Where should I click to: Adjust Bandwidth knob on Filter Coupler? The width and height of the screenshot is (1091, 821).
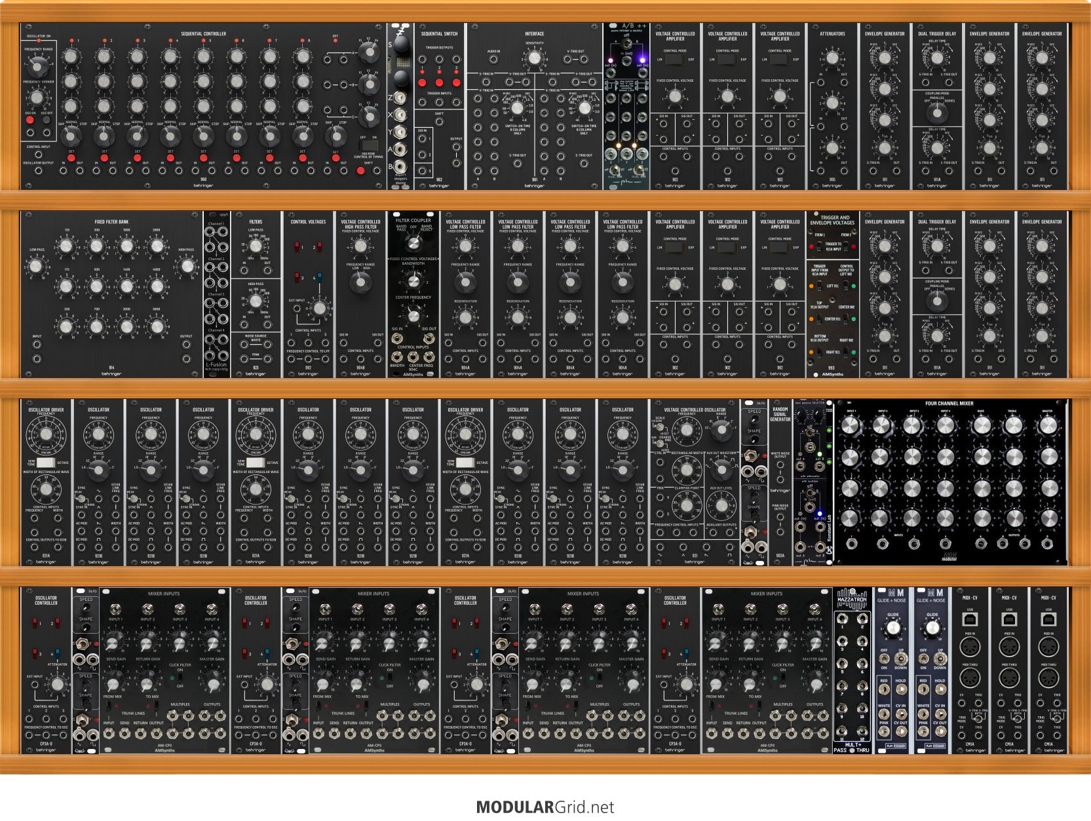413,280
